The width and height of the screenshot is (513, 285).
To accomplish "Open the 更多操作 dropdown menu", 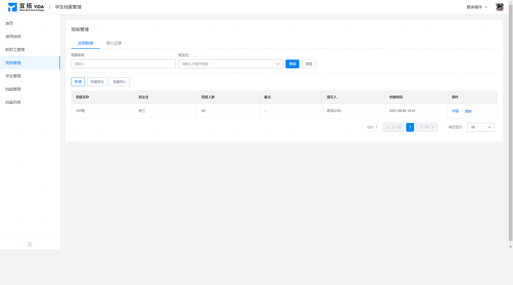I will [477, 7].
